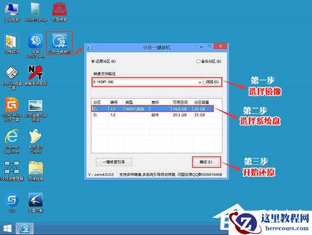Open the Internet Explorer desktop icon
Image resolution: width=312 pixels, height=235 pixels.
(x=12, y=141)
